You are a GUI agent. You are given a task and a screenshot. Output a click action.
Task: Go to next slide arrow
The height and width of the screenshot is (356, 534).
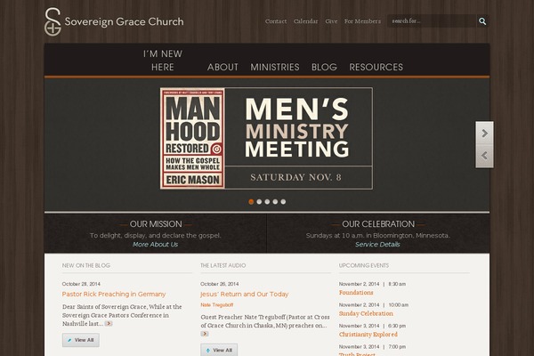point(485,133)
